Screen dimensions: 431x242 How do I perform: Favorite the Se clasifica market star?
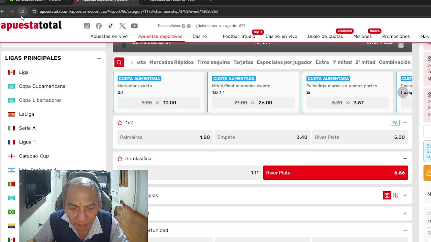pyautogui.click(x=120, y=158)
